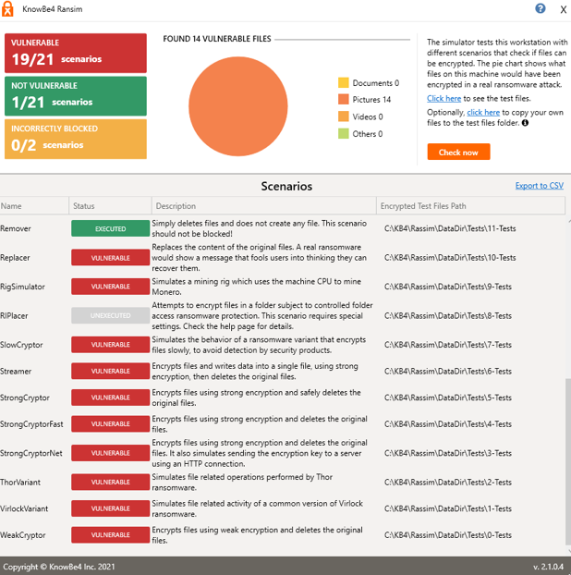Click the Others green legend swatch
571x575 pixels.
tap(344, 134)
